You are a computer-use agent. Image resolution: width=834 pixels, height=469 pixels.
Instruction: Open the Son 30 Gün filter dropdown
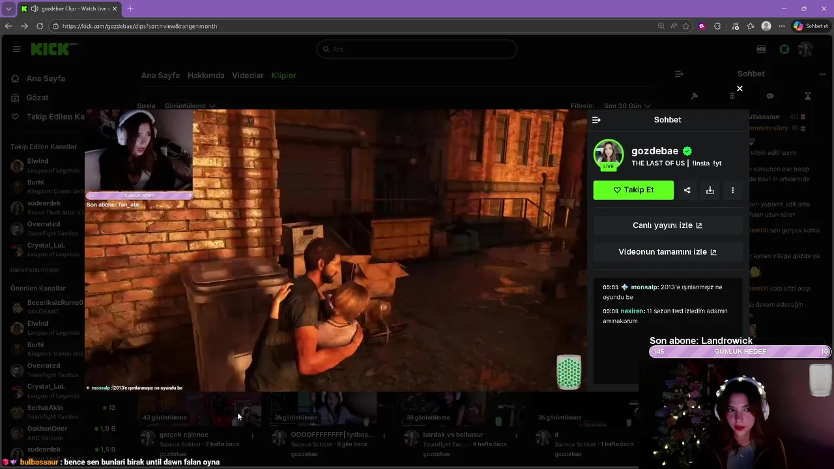(x=627, y=106)
